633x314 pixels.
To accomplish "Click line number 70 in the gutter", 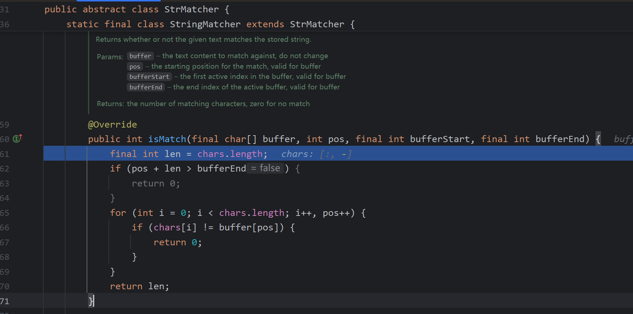I will (x=5, y=286).
